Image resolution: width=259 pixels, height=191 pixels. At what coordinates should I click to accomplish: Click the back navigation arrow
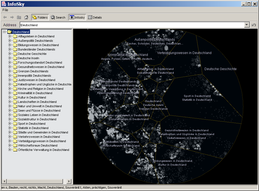tap(5, 17)
